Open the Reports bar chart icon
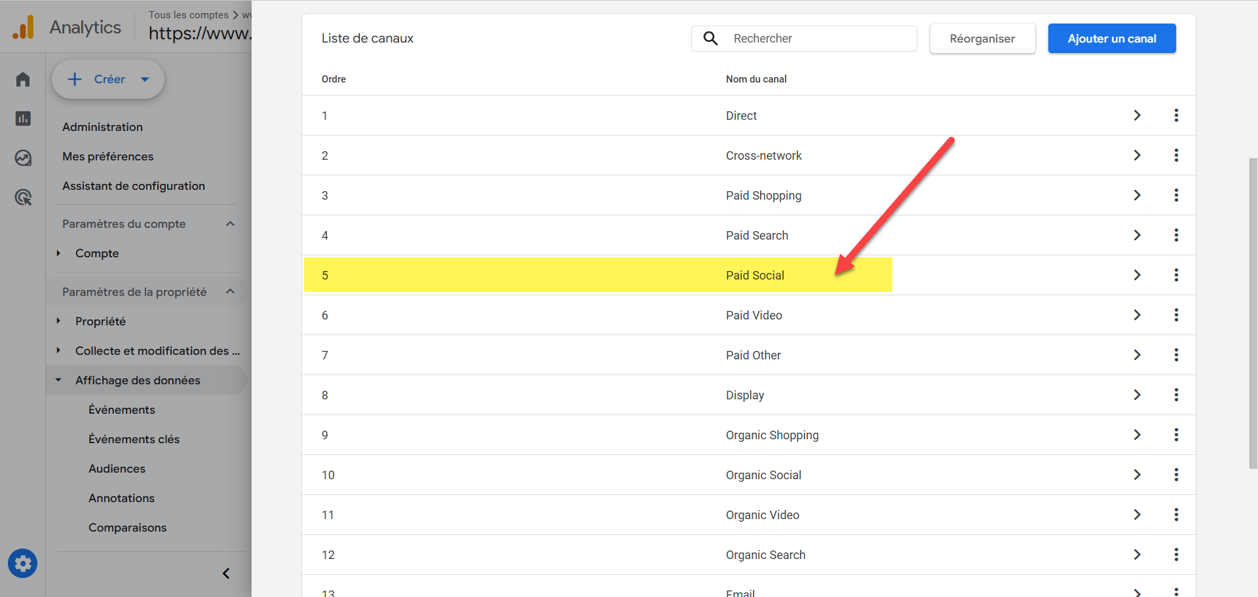Image resolution: width=1258 pixels, height=597 pixels. click(x=23, y=118)
